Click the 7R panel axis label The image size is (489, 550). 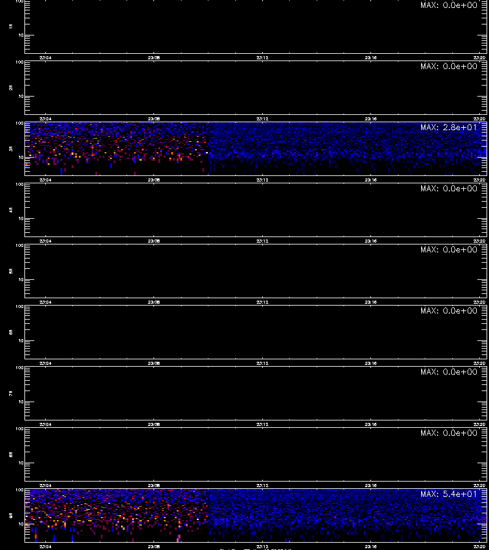tap(11, 393)
